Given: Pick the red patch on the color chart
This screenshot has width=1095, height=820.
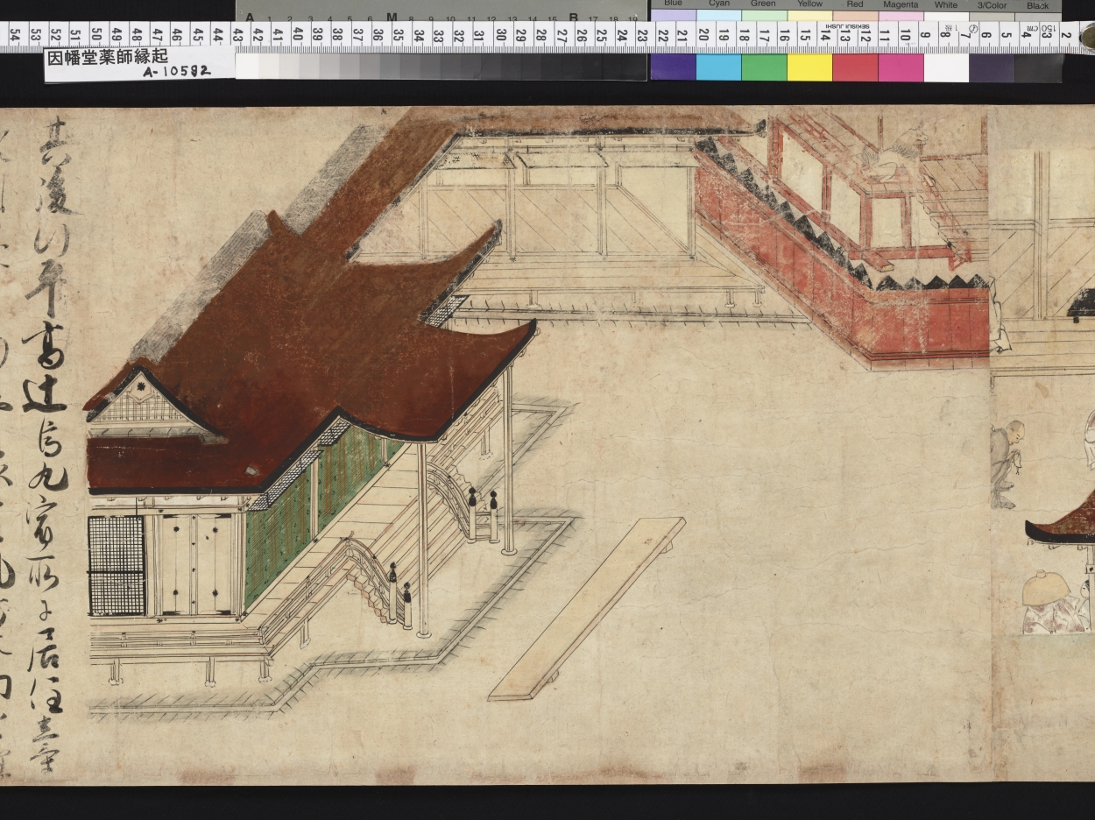Looking at the screenshot, I should tap(855, 67).
